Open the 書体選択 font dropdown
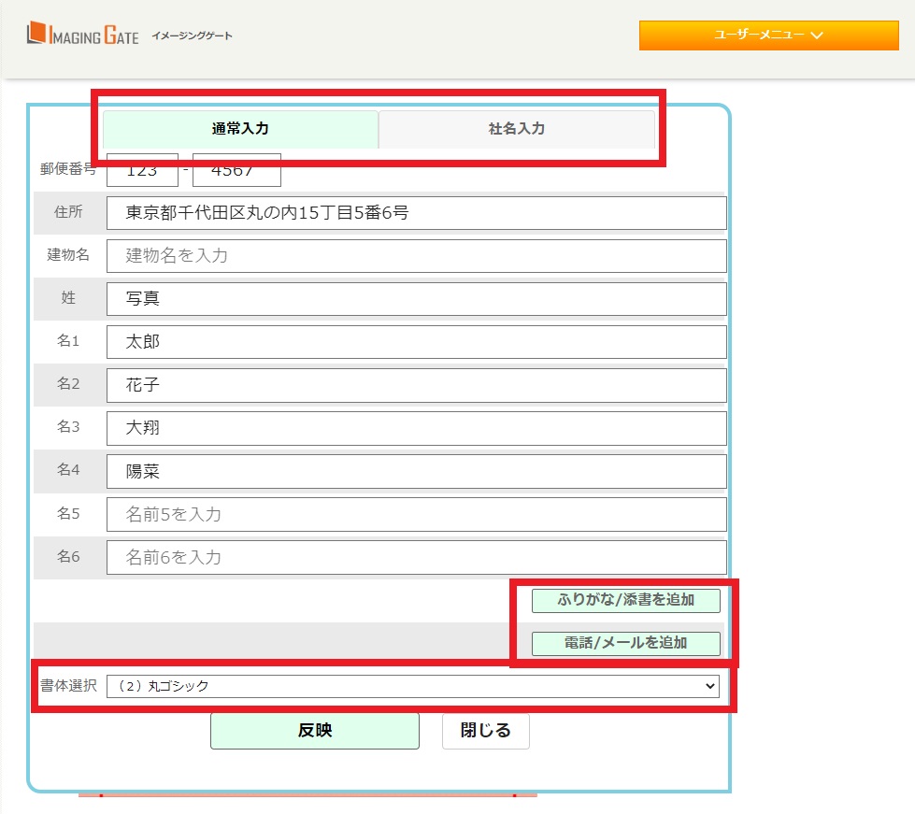Screen dimensions: 915x814 point(414,687)
